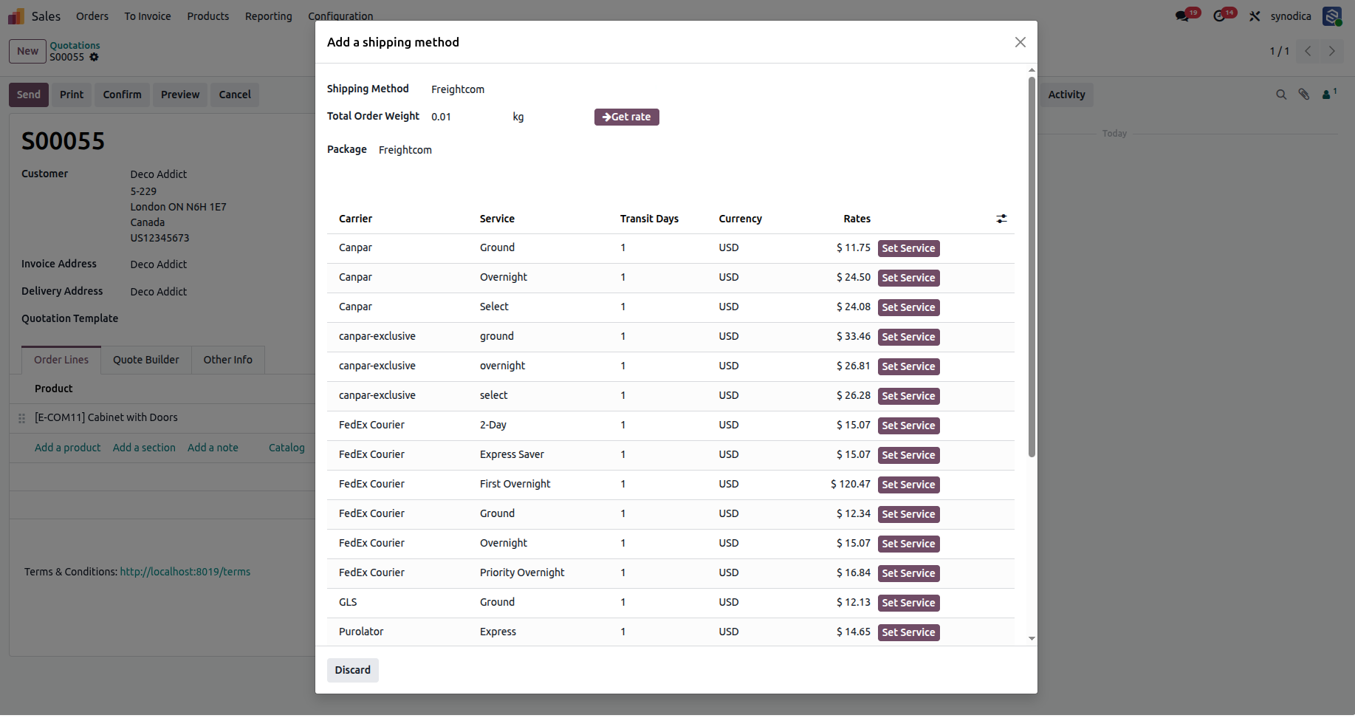Set Service for canpar-exclusive overnight
The image size is (1355, 718).
click(x=908, y=366)
